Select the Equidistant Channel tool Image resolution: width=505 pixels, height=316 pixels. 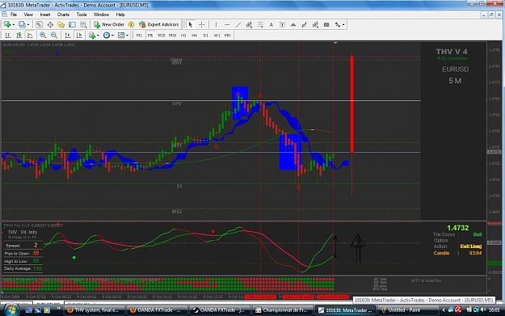coord(249,24)
